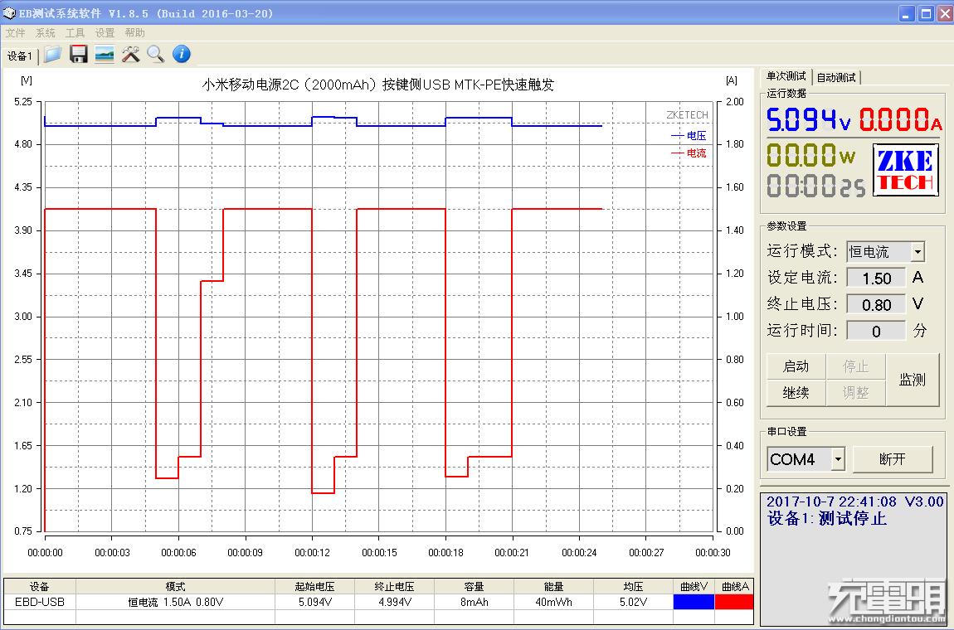Open the tools/settings icon on the toolbar
The height and width of the screenshot is (630, 954).
click(x=130, y=53)
